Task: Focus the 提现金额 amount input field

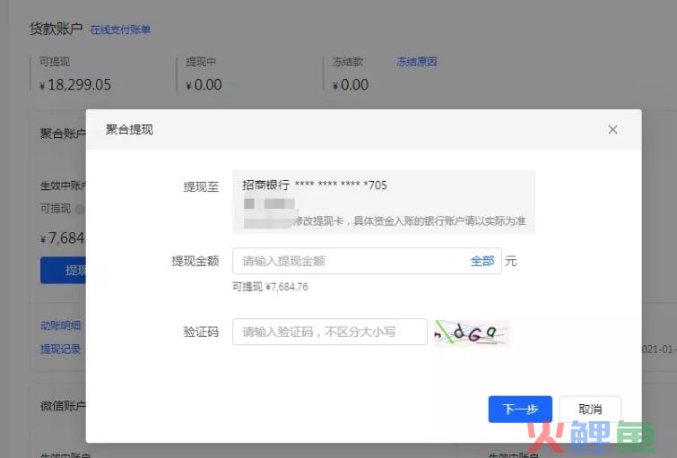Action: coord(350,261)
